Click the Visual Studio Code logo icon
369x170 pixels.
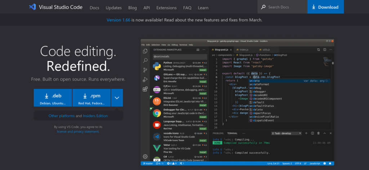click(x=33, y=7)
